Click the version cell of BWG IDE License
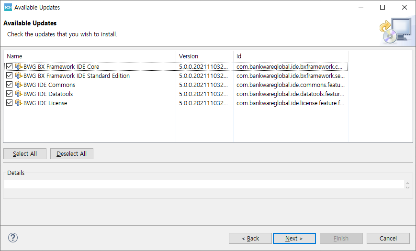The width and height of the screenshot is (416, 251). click(x=203, y=103)
